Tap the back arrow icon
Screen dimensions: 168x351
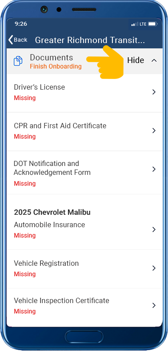click(11, 39)
